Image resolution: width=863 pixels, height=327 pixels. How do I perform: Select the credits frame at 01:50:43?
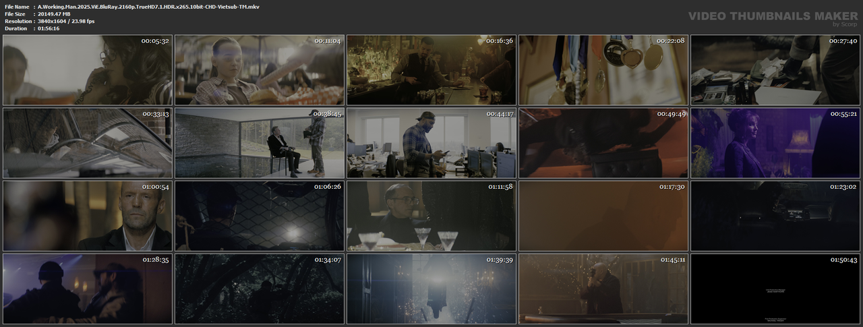tap(775, 289)
